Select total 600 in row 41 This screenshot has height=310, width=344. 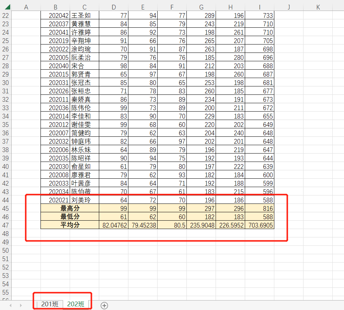259,175
